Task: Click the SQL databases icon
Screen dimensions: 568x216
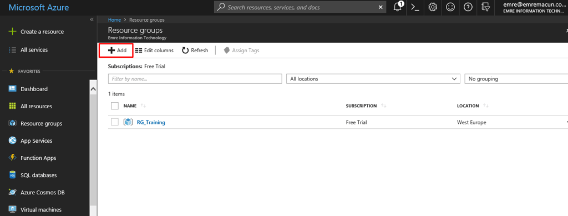Action: point(13,175)
